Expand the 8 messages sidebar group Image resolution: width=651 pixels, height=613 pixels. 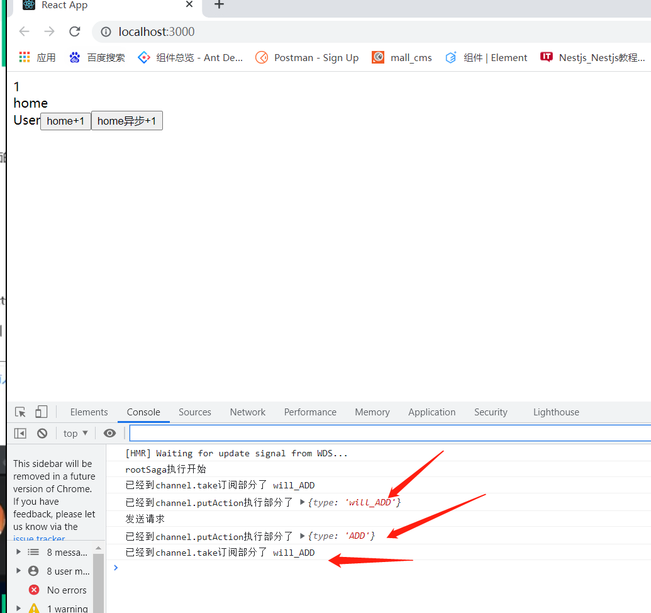pyautogui.click(x=18, y=552)
